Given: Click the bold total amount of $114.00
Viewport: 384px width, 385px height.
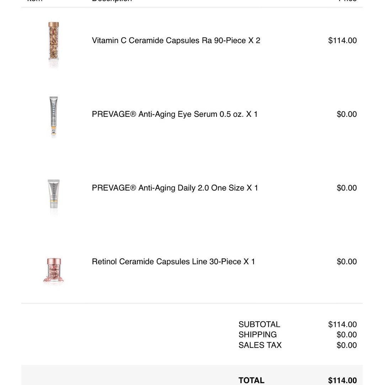Looking at the screenshot, I should click(x=342, y=380).
